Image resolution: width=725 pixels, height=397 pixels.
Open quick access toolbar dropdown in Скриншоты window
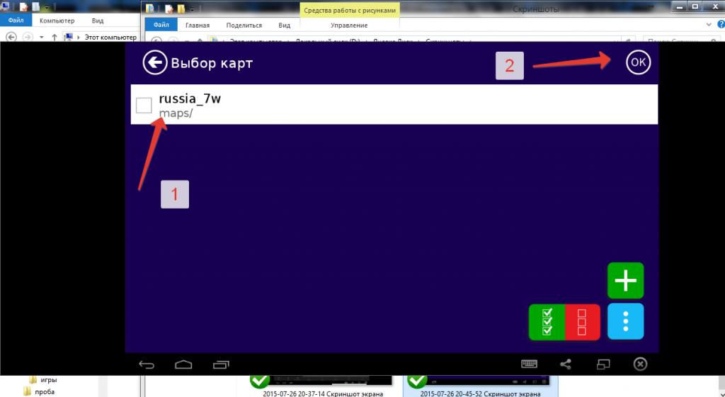192,8
